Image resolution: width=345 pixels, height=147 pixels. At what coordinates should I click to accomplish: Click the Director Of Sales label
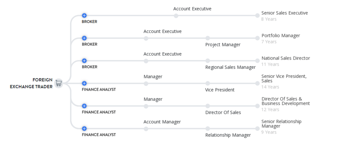(x=223, y=112)
